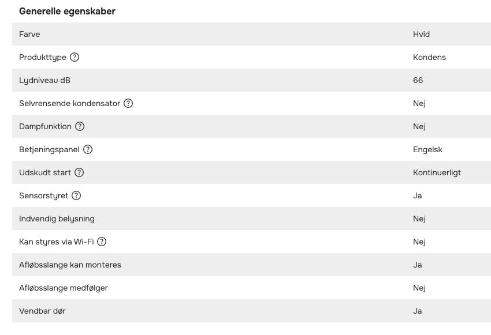This screenshot has height=335, width=491.
Task: Select the Kondens product type value
Action: (429, 57)
